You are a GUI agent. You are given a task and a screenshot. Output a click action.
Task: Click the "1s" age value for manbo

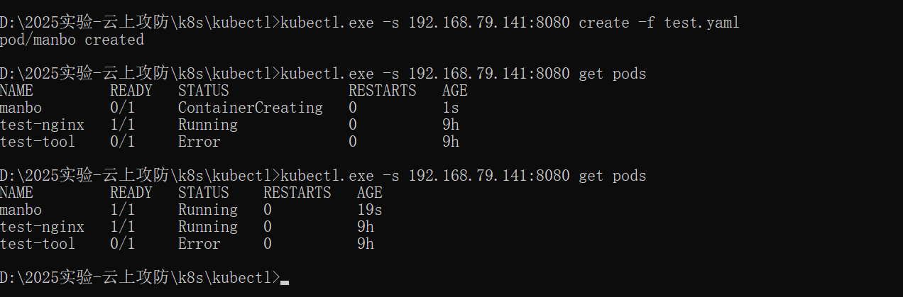450,108
